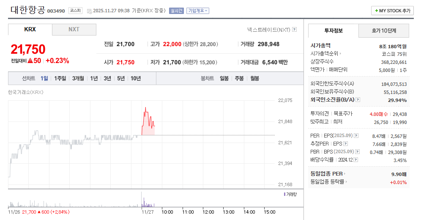Click the 실시간 badge button
The height and width of the screenshot is (220, 421).
pyautogui.click(x=176, y=11)
